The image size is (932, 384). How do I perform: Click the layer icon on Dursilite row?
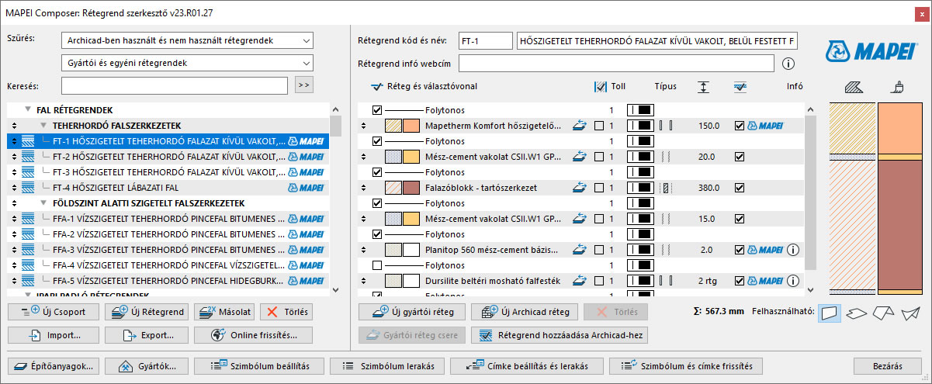(x=578, y=281)
